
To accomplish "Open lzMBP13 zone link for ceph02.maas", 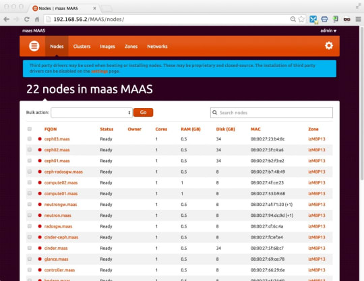I will pyautogui.click(x=317, y=150).
